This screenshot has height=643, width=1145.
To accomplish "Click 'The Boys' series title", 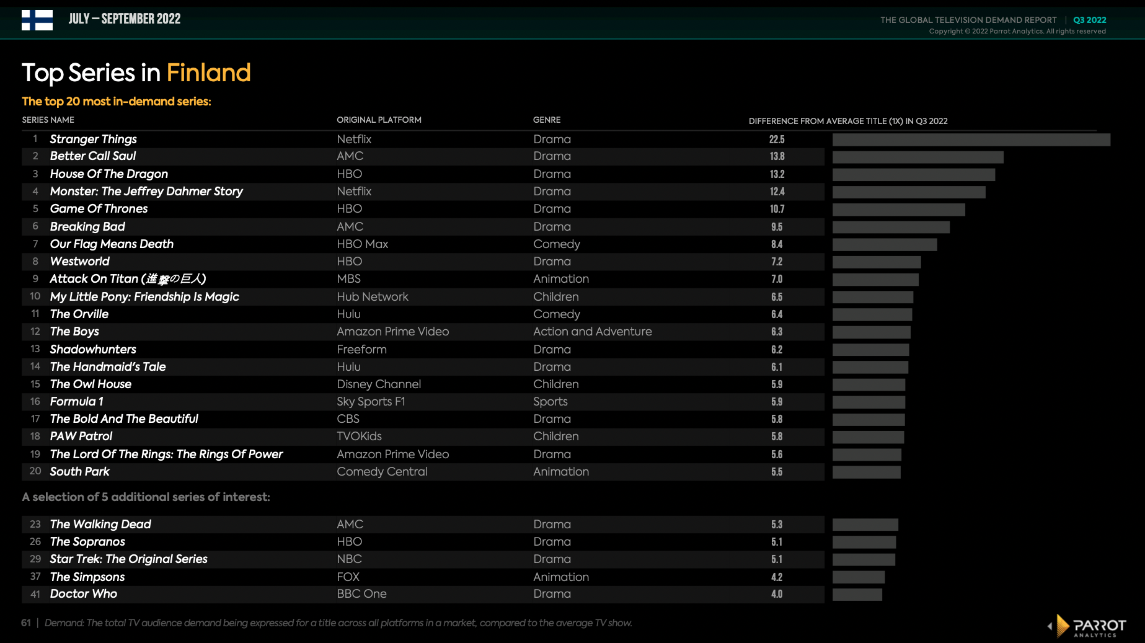I will (x=74, y=332).
